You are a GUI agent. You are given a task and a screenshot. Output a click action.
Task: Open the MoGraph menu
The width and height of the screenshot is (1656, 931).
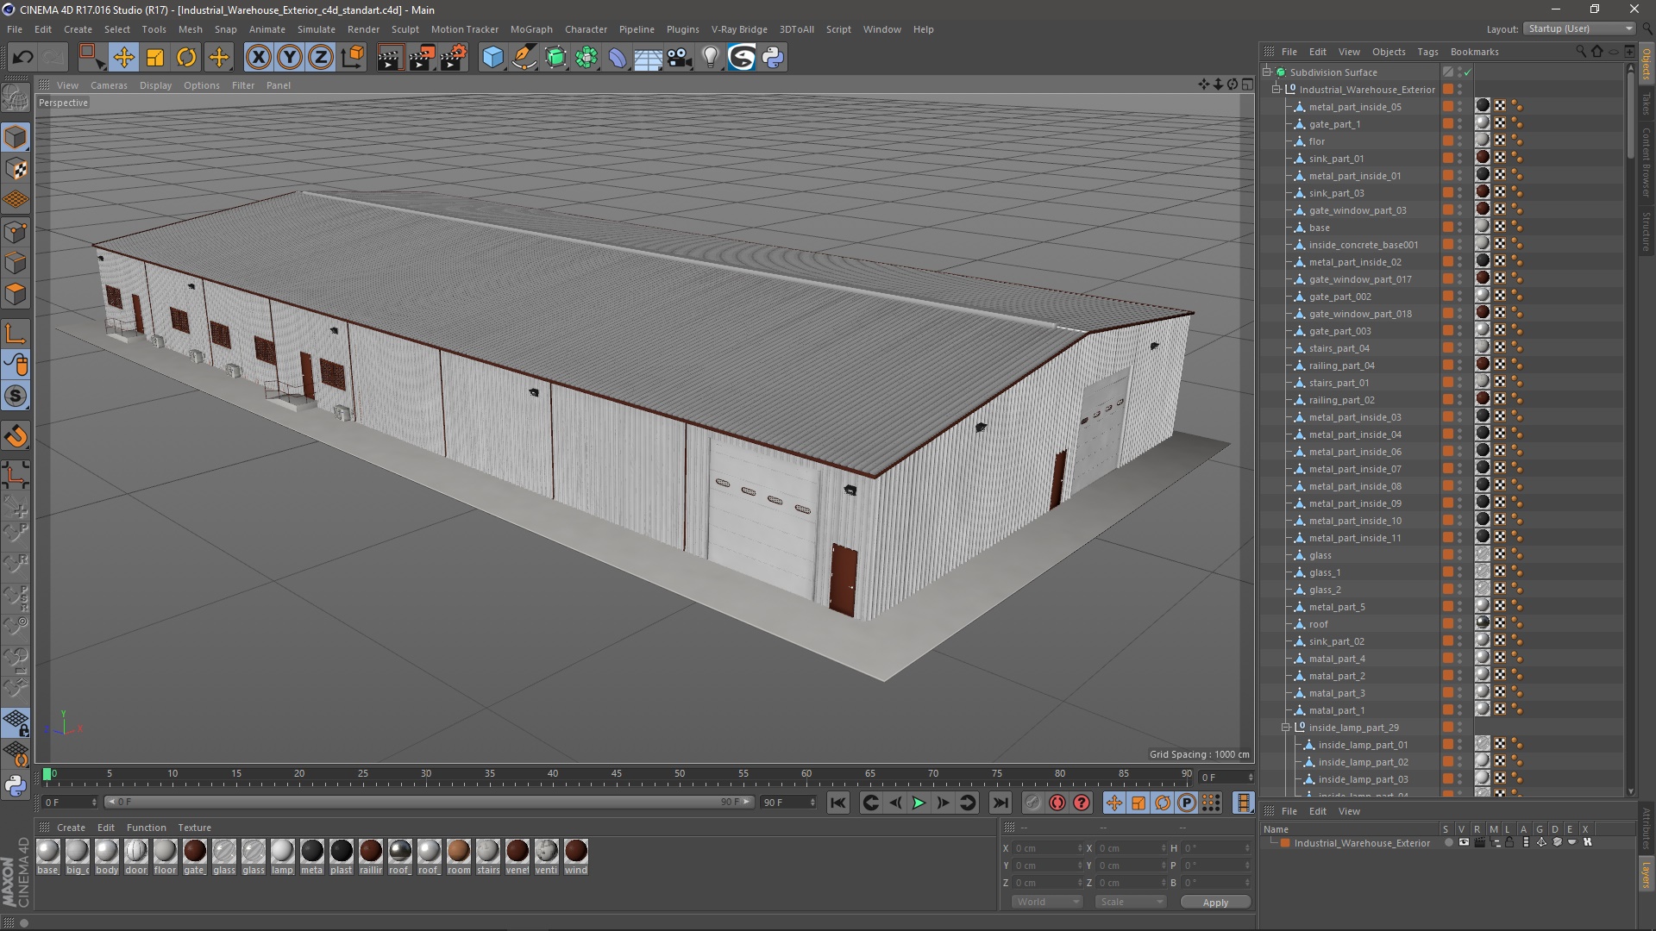tap(530, 29)
